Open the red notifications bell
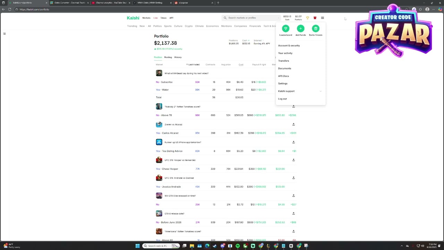Viewport: 444px width, 250px height. [315, 18]
